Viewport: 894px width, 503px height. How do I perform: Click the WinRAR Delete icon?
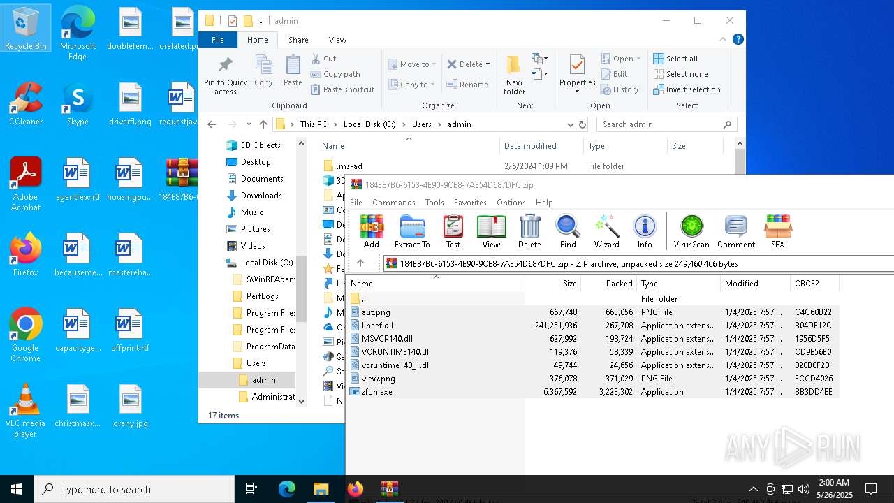(x=529, y=232)
